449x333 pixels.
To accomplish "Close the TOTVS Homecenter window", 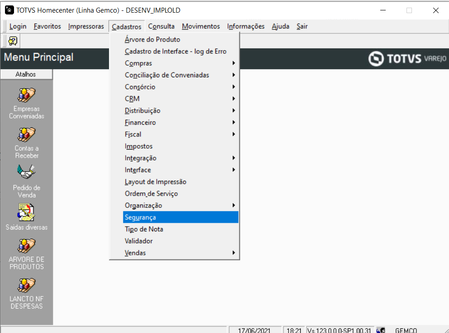I will [x=435, y=10].
